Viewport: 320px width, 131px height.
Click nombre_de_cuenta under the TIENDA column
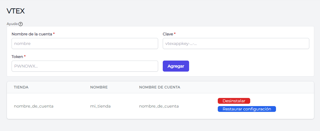pyautogui.click(x=34, y=106)
